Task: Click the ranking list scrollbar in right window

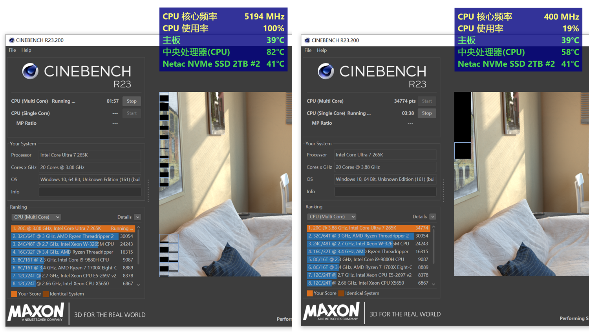Action: pyautogui.click(x=434, y=247)
